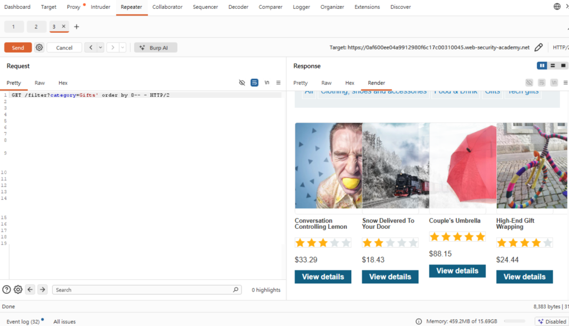Toggle showing \n newline characters in Request
The height and width of the screenshot is (326, 569).
pos(267,83)
